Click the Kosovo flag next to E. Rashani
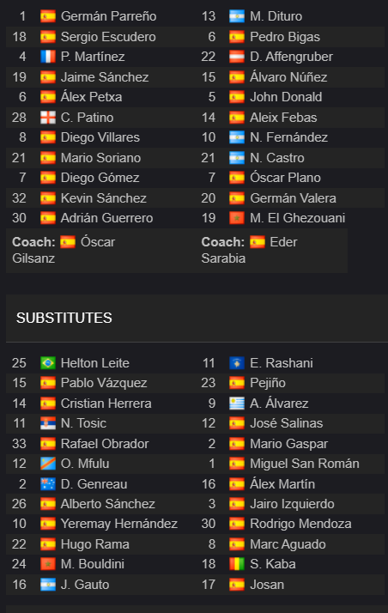This screenshot has width=388, height=613. coord(237,363)
